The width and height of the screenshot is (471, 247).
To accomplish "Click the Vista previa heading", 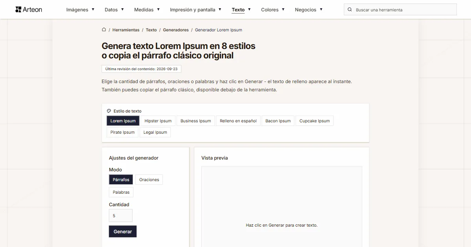I will pos(215,158).
